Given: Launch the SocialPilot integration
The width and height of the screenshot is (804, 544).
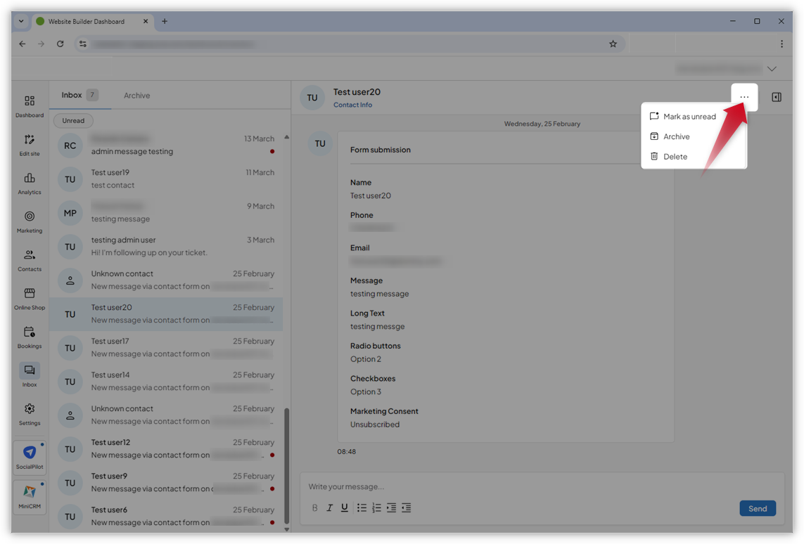Looking at the screenshot, I should (x=29, y=457).
